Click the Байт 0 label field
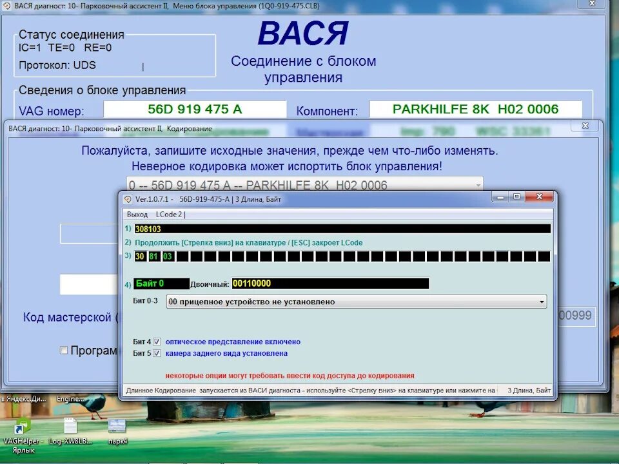The width and height of the screenshot is (619, 464). click(x=161, y=284)
